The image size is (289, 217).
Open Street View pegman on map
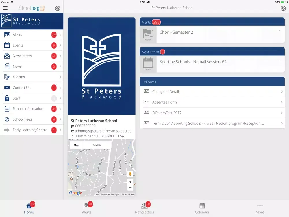point(130,174)
